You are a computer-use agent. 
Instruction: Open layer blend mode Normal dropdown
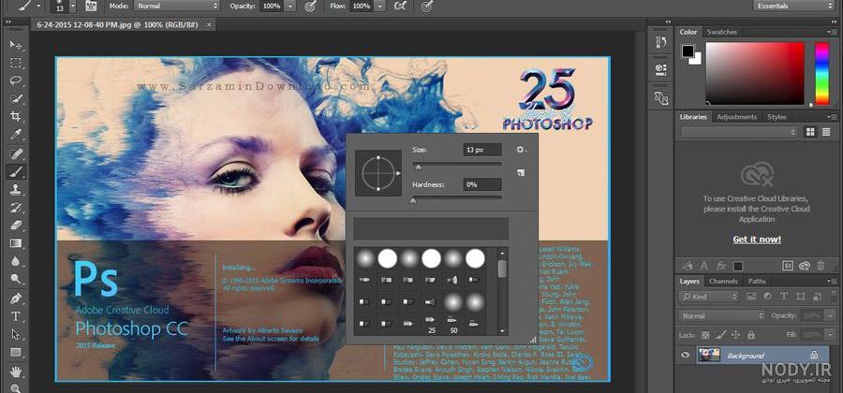pyautogui.click(x=721, y=315)
